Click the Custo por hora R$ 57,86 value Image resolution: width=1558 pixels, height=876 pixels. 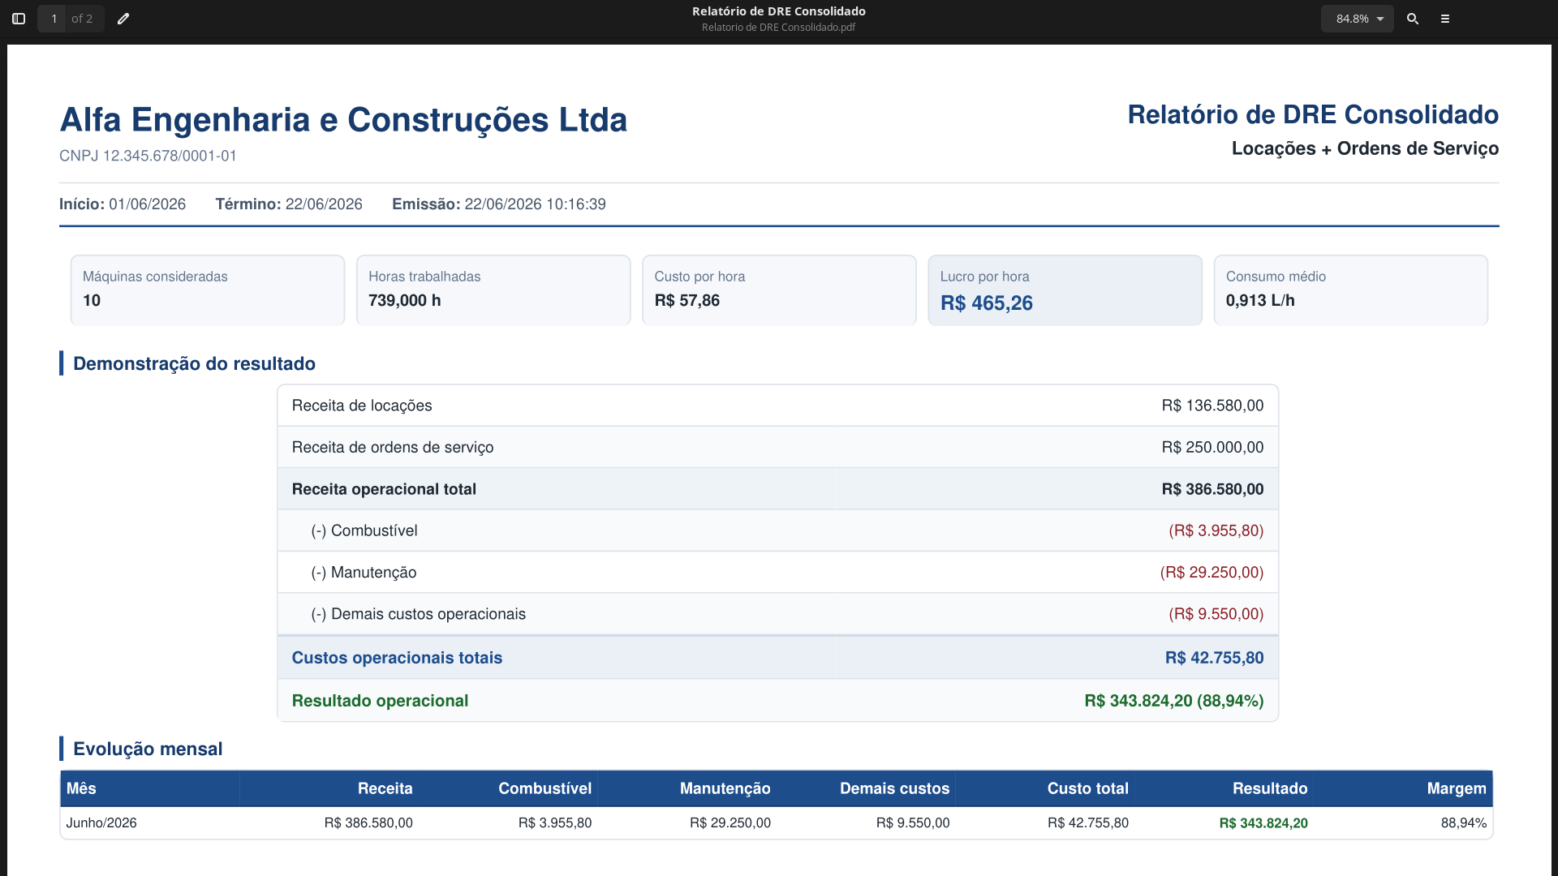click(687, 301)
